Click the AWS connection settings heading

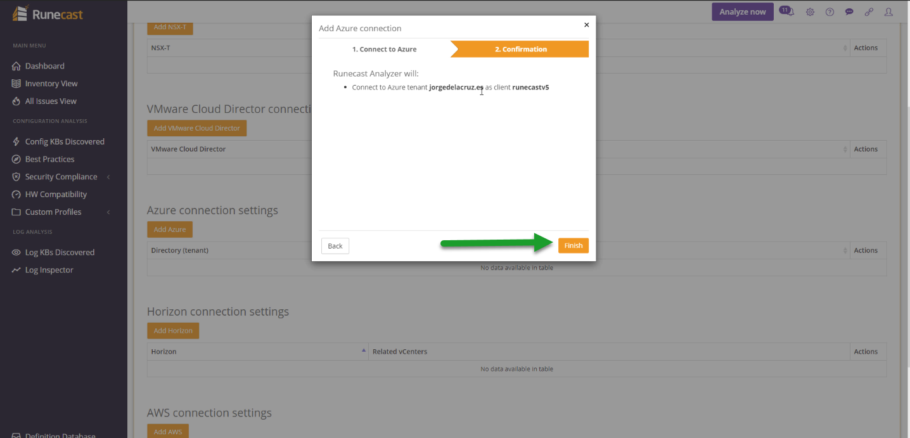pos(209,413)
